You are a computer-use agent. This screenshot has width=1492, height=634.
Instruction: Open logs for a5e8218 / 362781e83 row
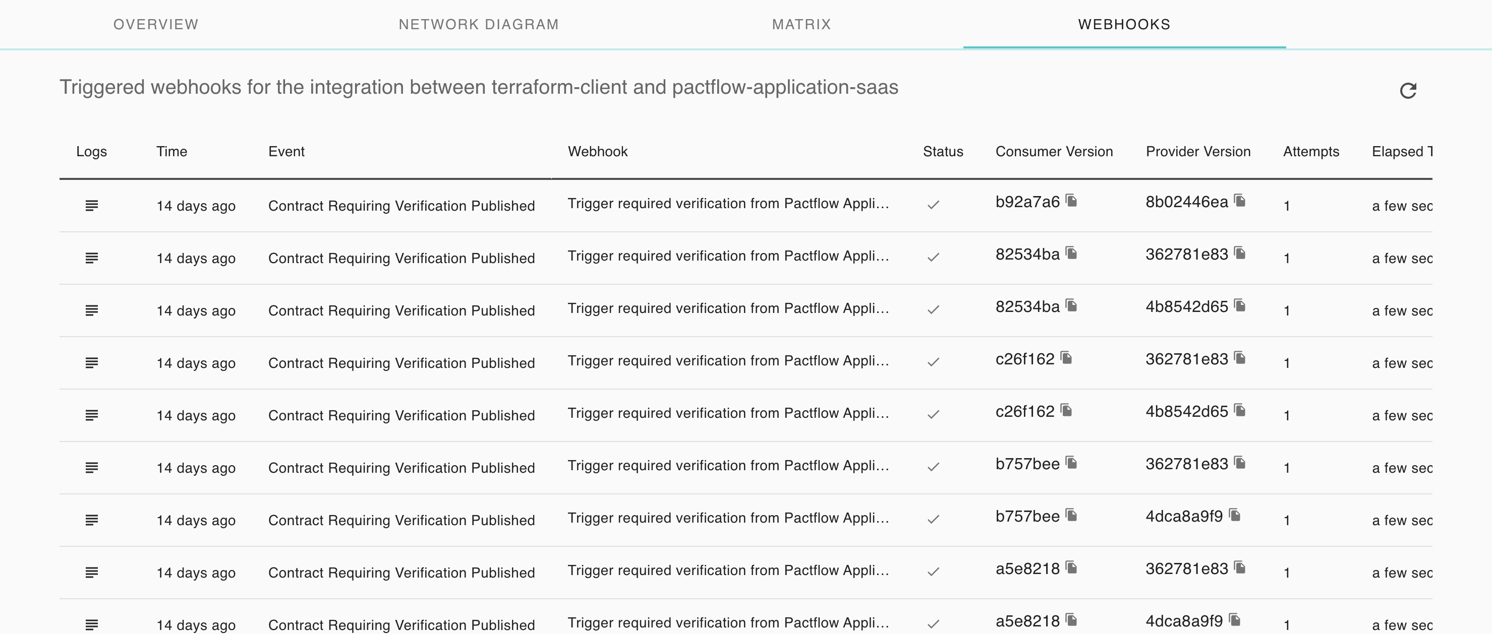91,573
